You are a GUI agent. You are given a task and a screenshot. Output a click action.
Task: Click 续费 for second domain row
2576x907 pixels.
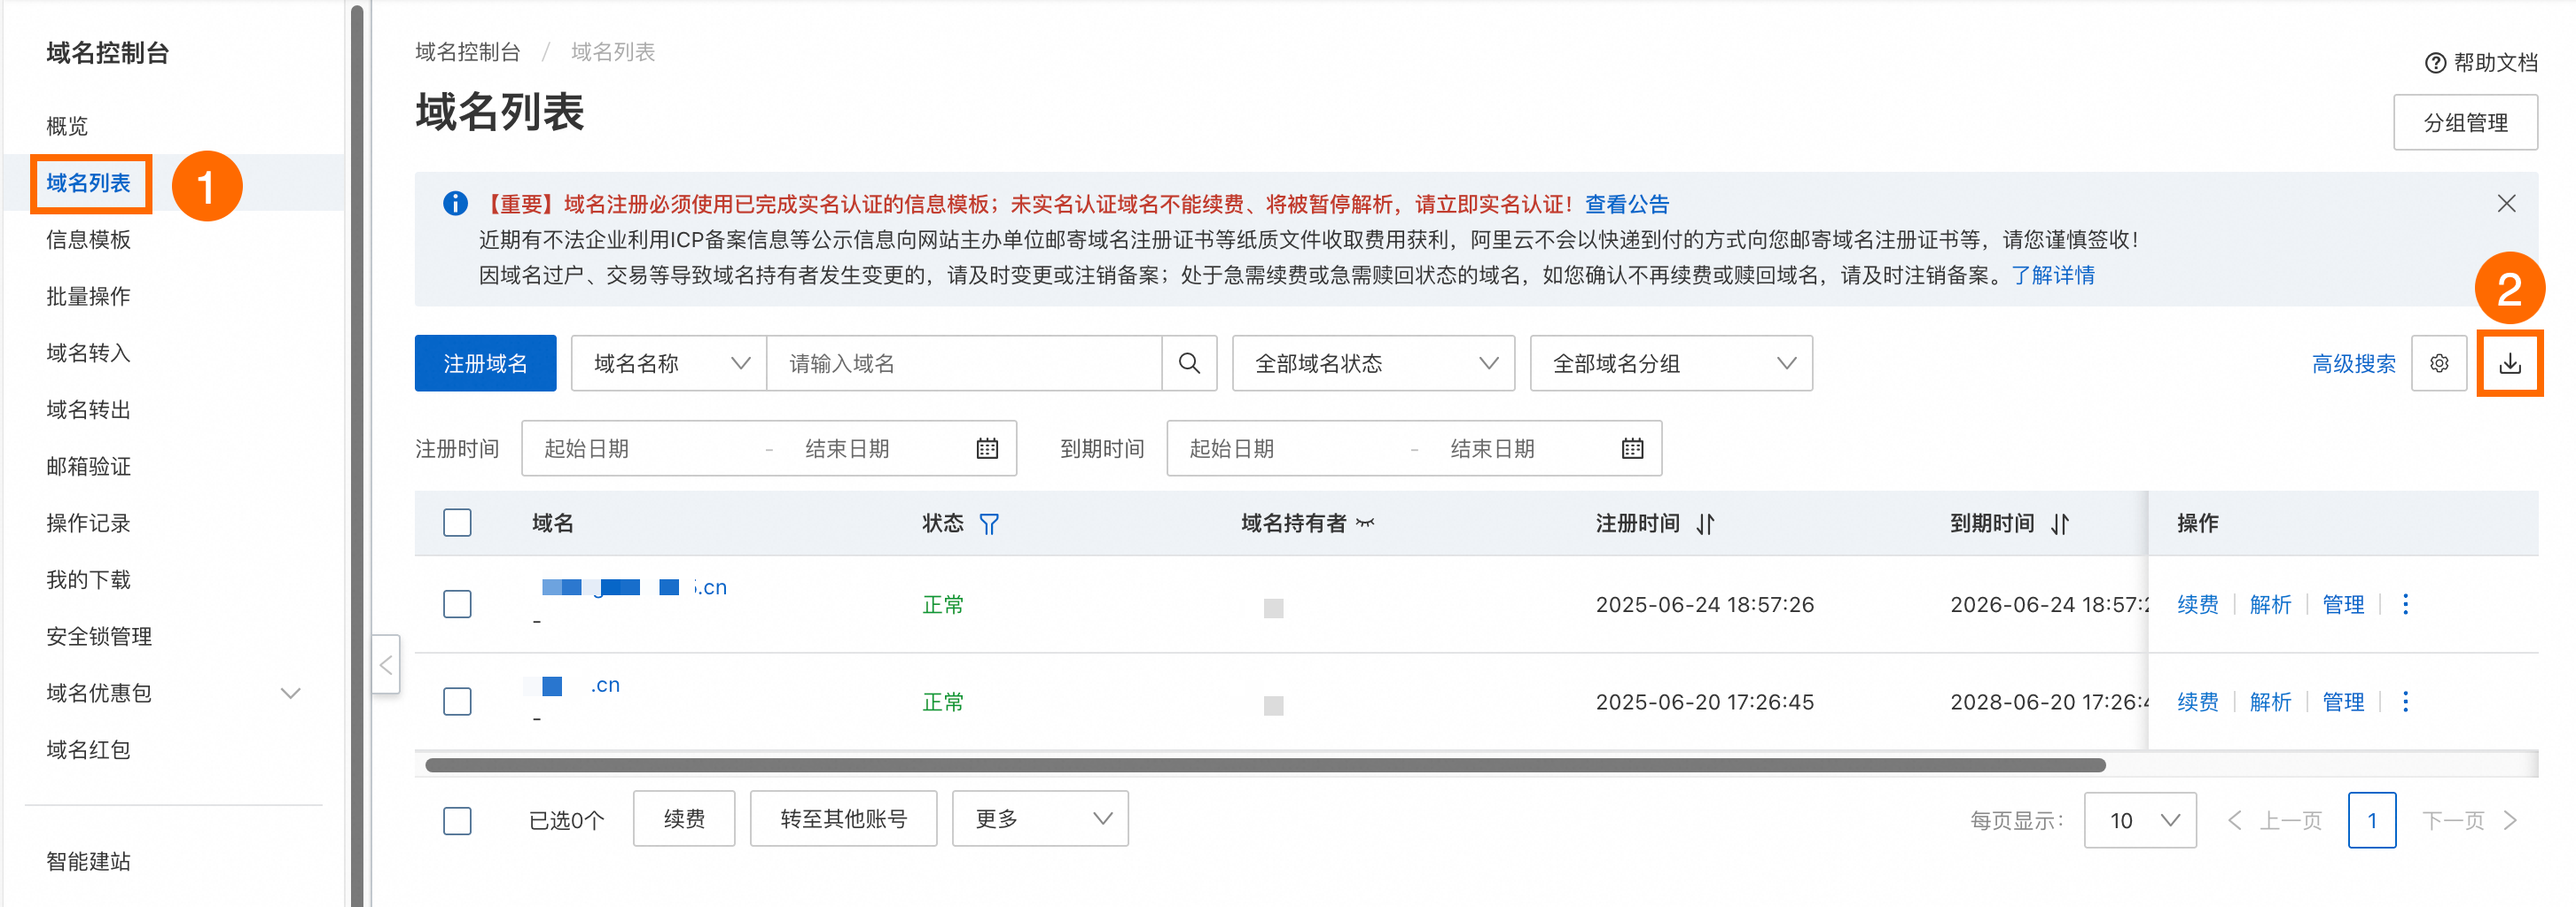coord(2197,702)
